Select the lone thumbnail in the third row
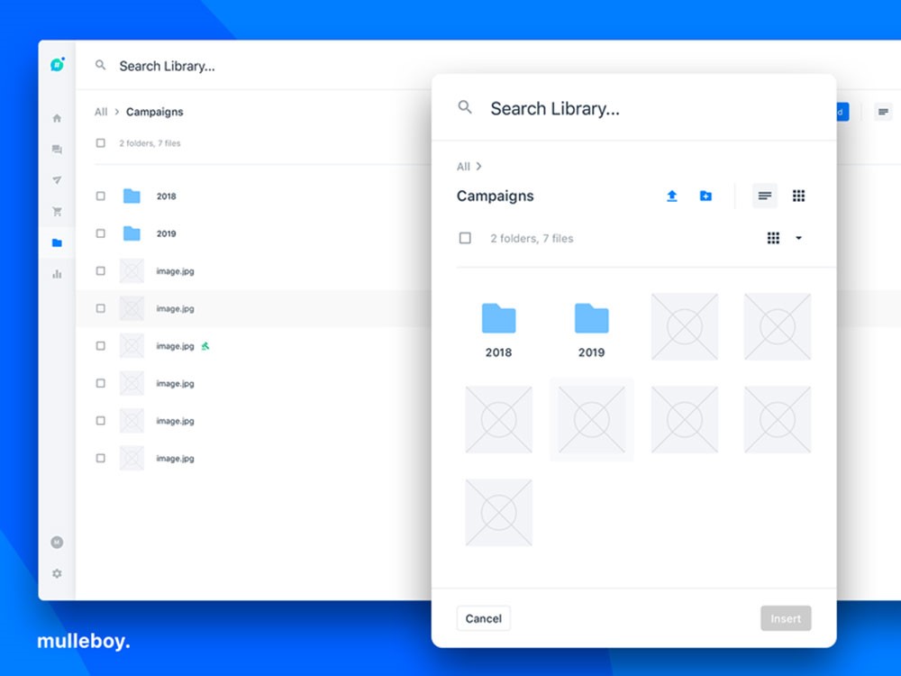Image resolution: width=901 pixels, height=676 pixels. click(x=499, y=513)
